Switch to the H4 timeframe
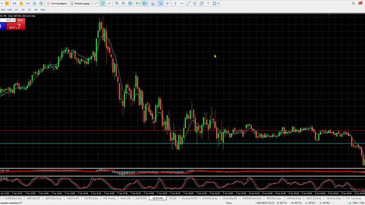The width and height of the screenshot is (365, 205). point(23,10)
